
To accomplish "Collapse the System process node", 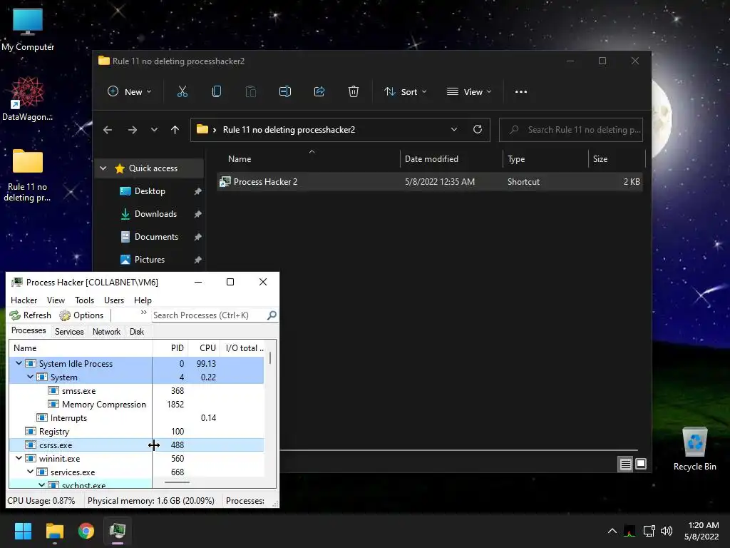I will pos(30,377).
